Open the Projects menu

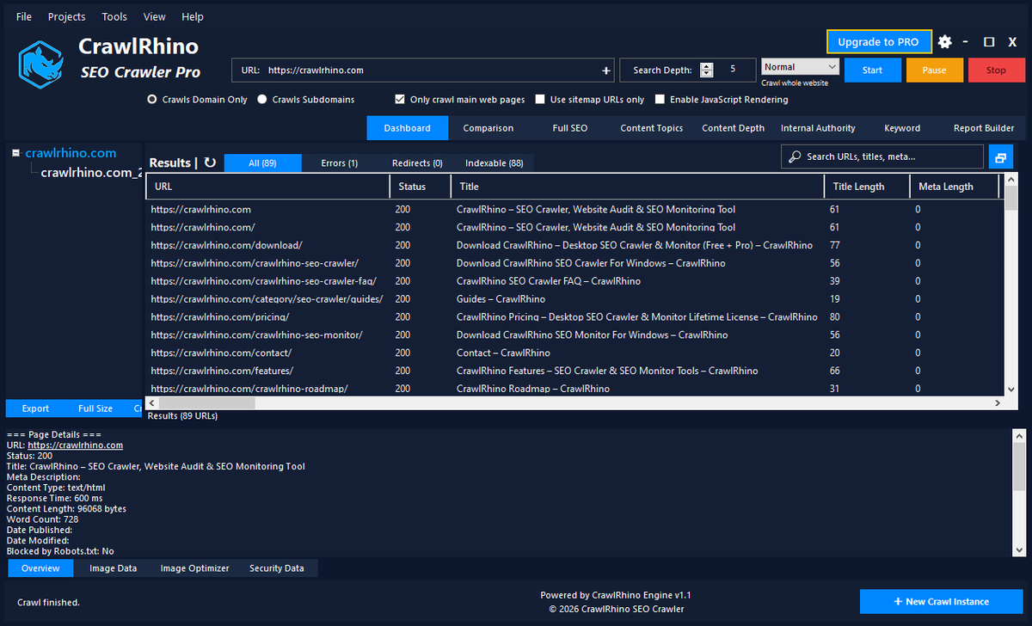67,16
